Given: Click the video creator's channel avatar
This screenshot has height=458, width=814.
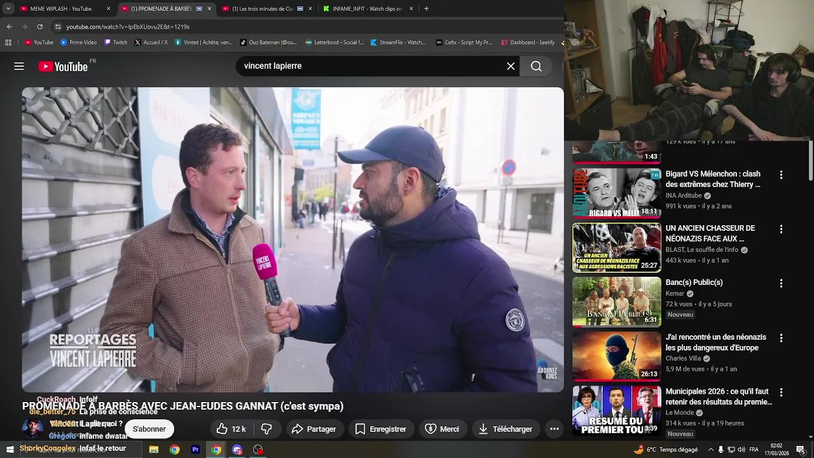Looking at the screenshot, I should [33, 429].
